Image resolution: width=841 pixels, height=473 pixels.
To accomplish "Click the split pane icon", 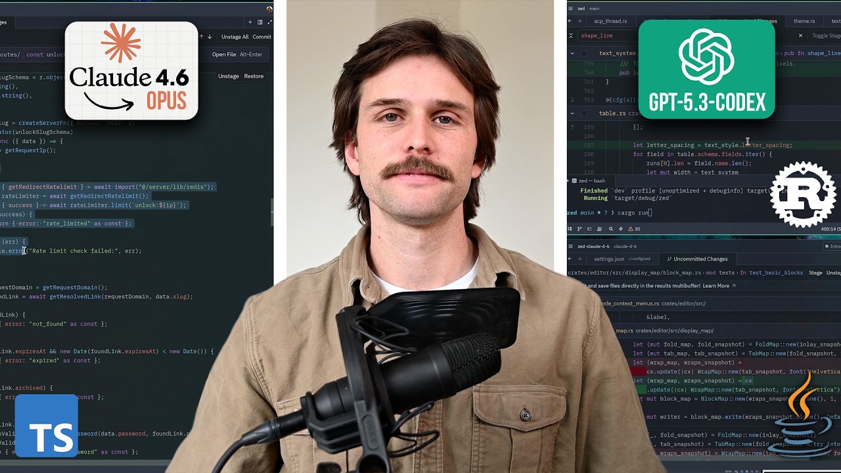I will point(260,22).
